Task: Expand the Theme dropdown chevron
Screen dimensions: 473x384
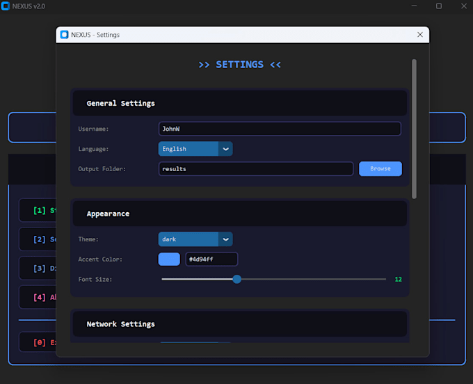Action: tap(225, 239)
